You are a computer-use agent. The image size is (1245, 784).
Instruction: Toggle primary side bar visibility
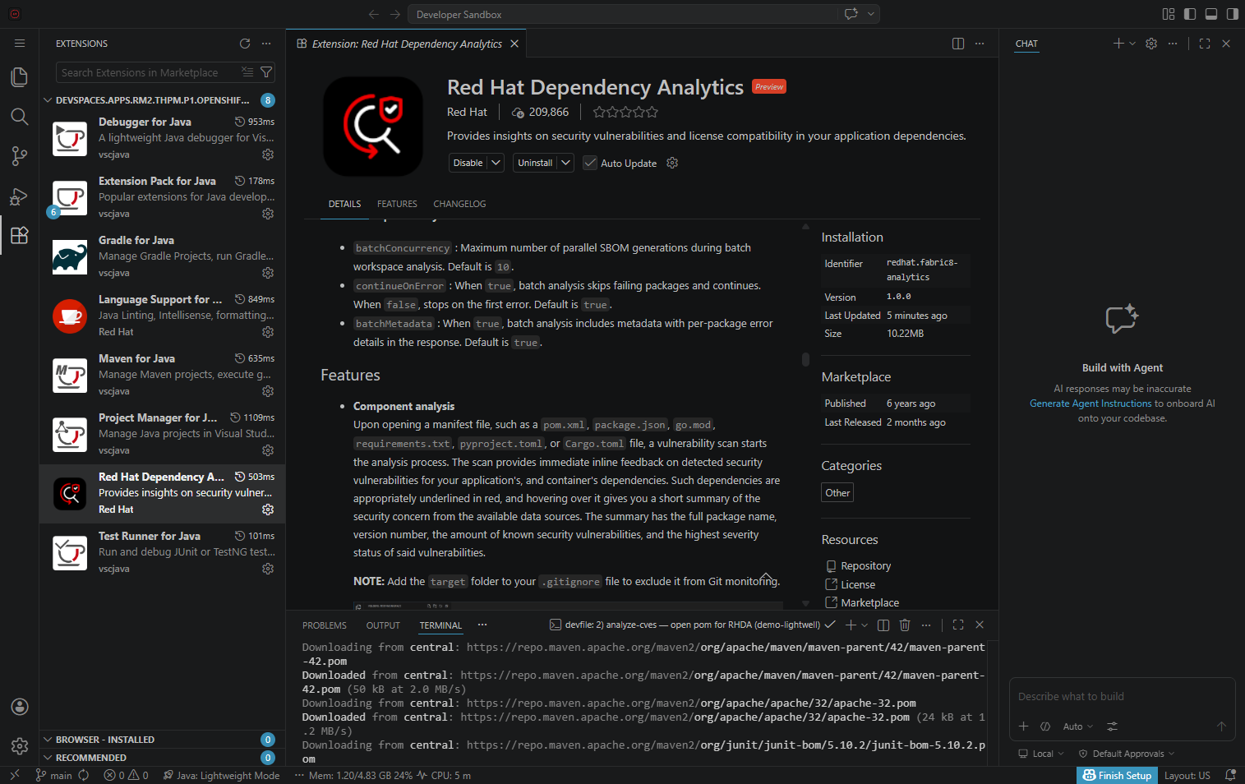tap(1190, 14)
